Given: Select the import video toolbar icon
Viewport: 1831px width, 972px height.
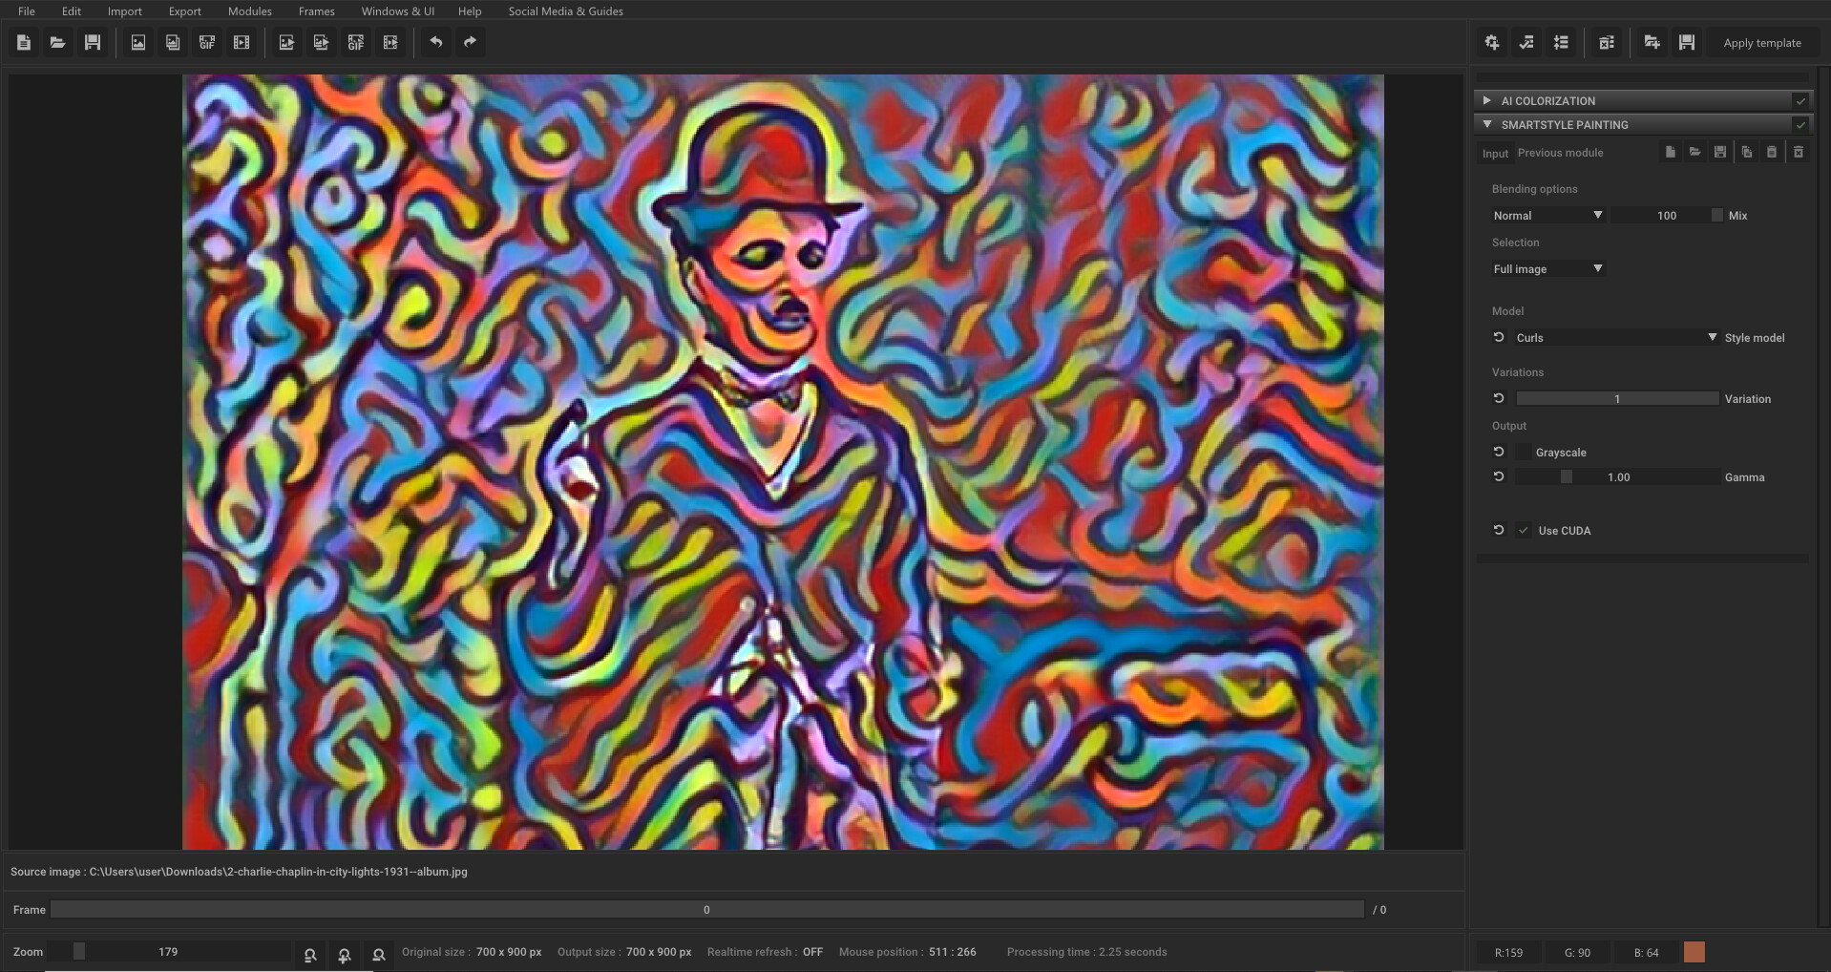Looking at the screenshot, I should click(242, 41).
